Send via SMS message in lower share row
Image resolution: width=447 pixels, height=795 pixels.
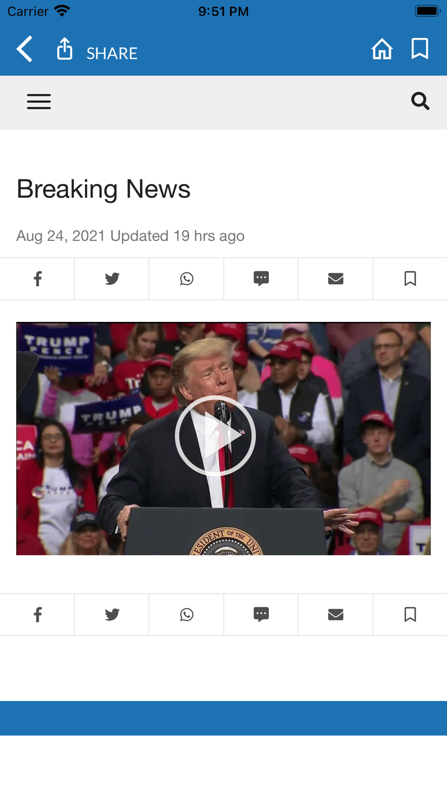(x=261, y=614)
